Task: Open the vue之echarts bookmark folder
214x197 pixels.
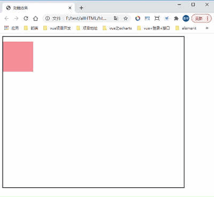Action: coord(117,28)
